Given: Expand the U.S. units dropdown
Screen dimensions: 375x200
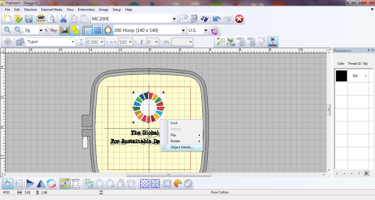Looking at the screenshot, I should (x=206, y=30).
